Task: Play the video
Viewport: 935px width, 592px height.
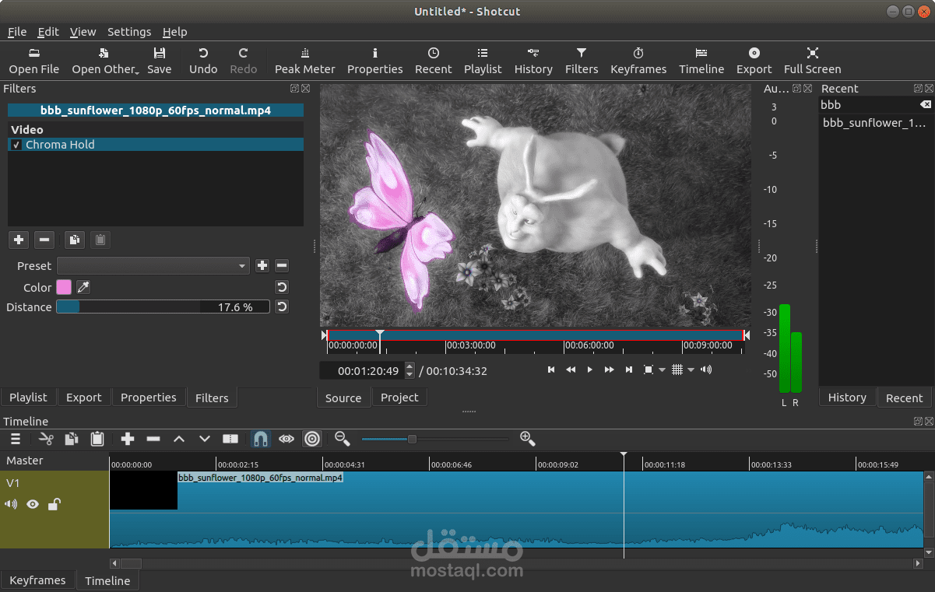Action: 589,370
